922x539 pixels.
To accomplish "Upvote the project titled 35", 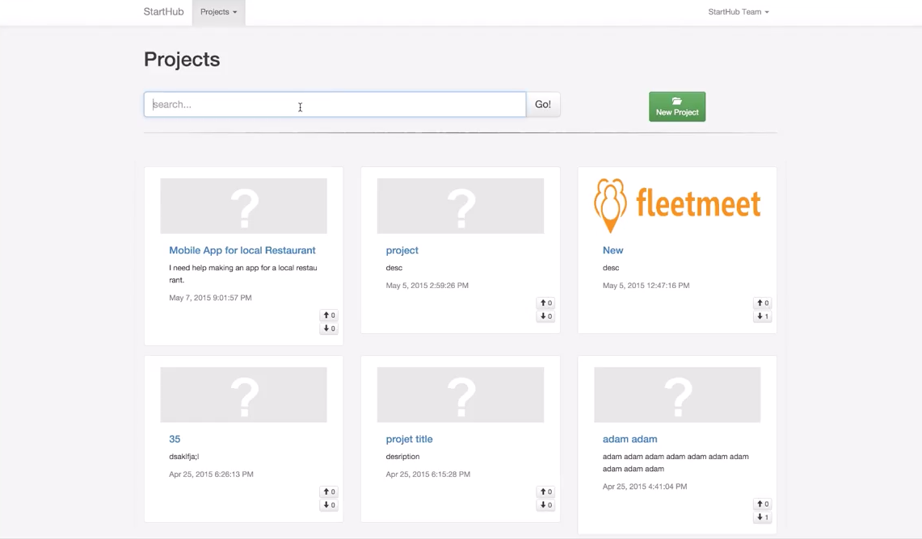I will click(x=329, y=491).
